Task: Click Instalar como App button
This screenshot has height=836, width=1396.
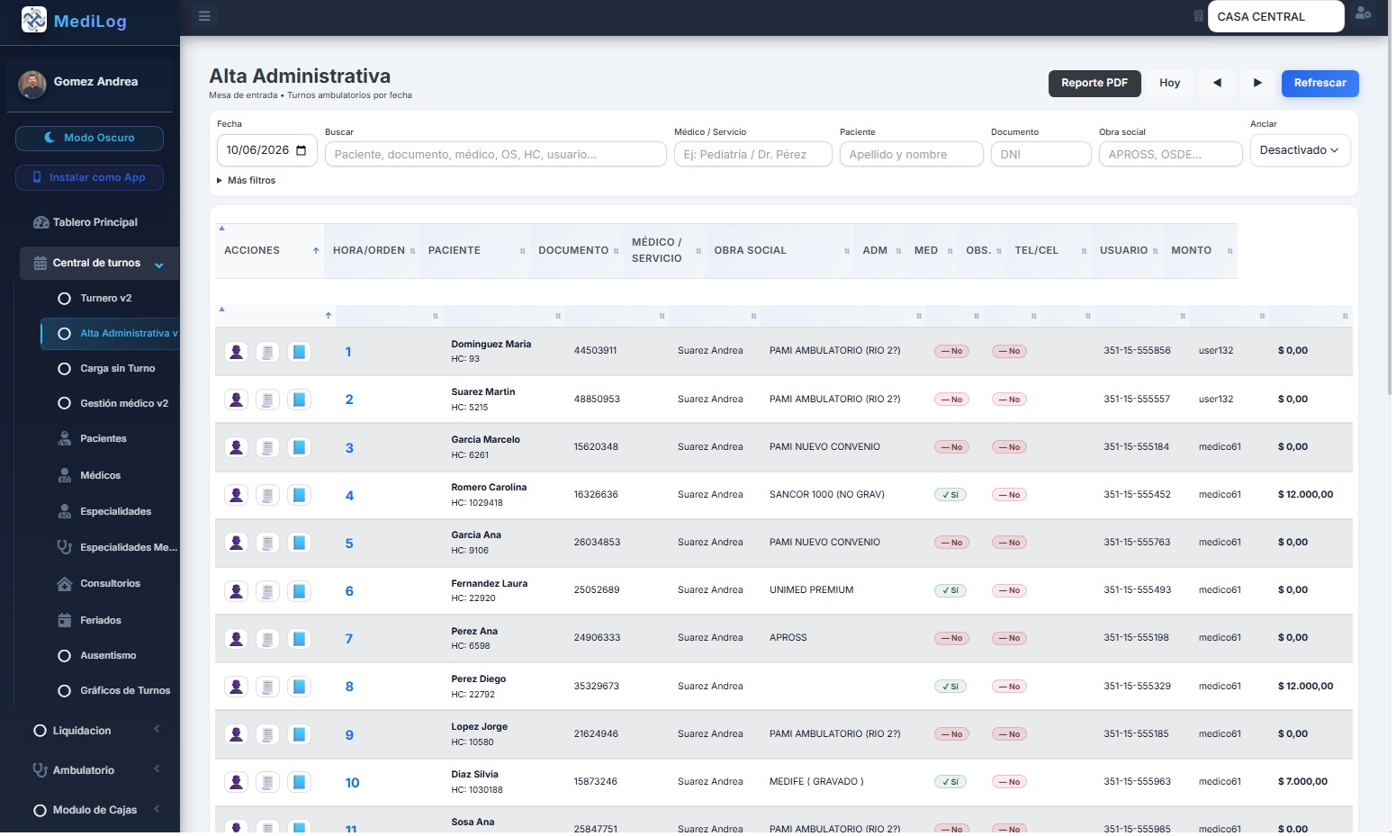Action: pos(89,177)
